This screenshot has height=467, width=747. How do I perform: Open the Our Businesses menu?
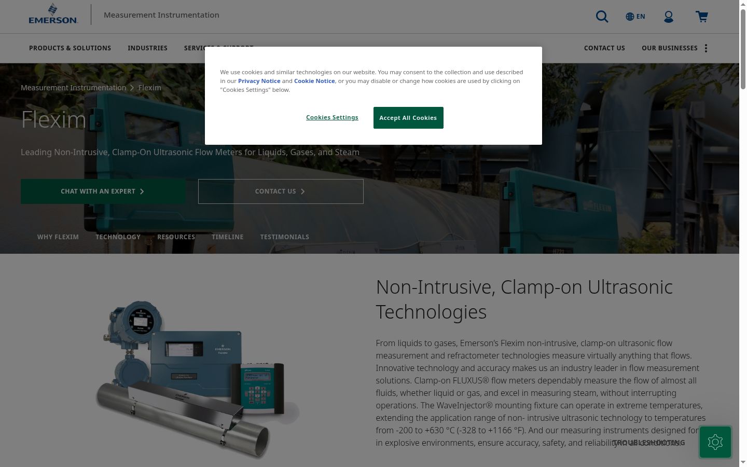point(670,48)
